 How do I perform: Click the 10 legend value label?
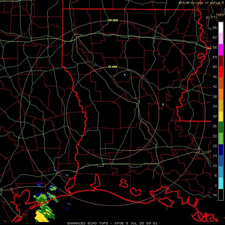click(215, 166)
